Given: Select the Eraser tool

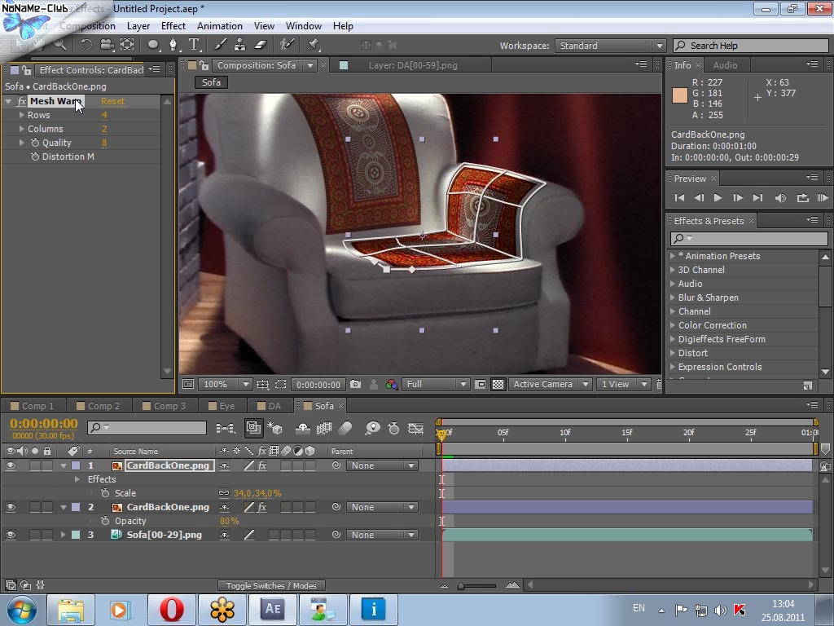Looking at the screenshot, I should coord(261,45).
